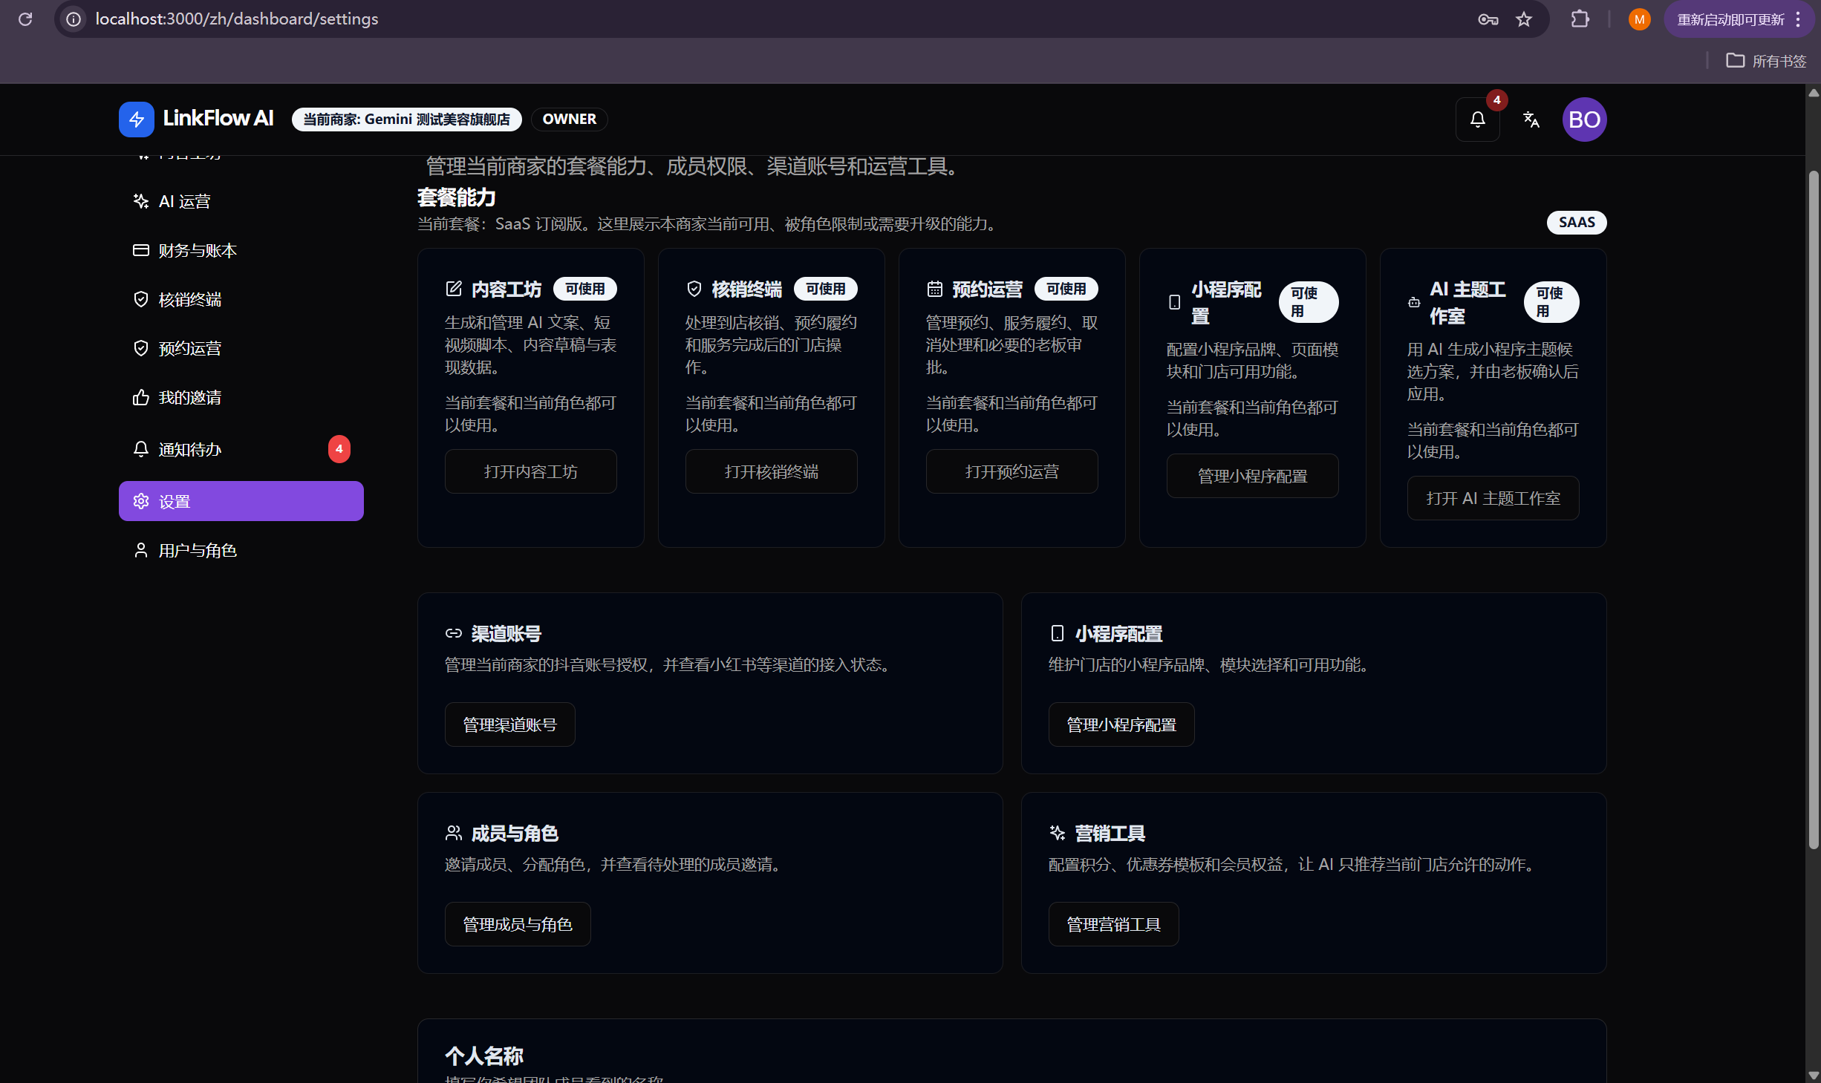Image resolution: width=1821 pixels, height=1083 pixels.
Task: Open 核销终端 in the sidebar navigation
Action: 241,299
